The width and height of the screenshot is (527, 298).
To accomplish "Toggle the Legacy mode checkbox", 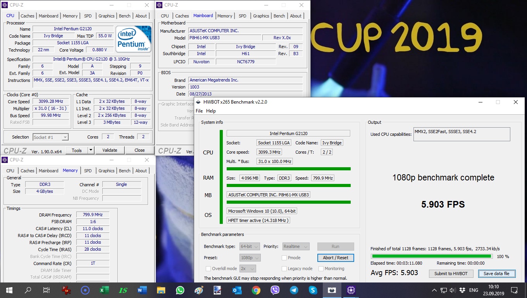I will [x=284, y=269].
